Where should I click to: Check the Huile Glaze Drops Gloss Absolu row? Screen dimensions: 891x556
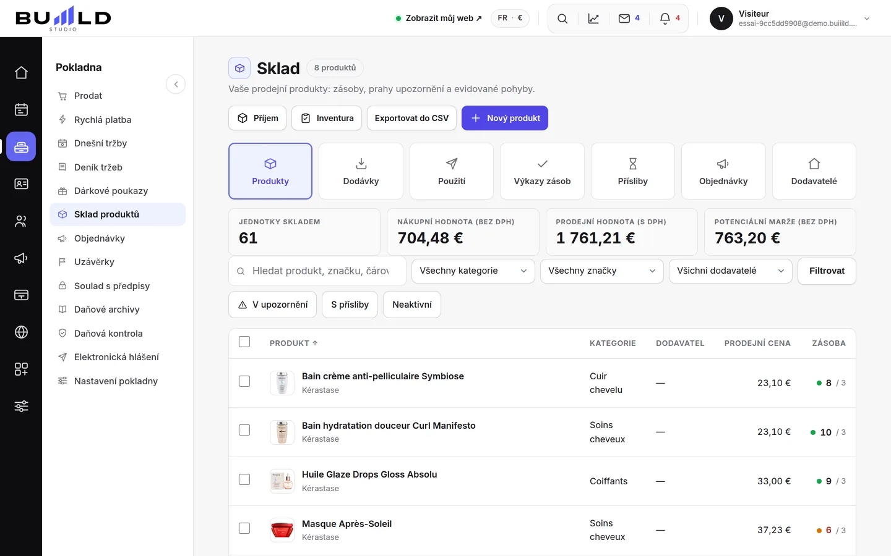pyautogui.click(x=244, y=479)
